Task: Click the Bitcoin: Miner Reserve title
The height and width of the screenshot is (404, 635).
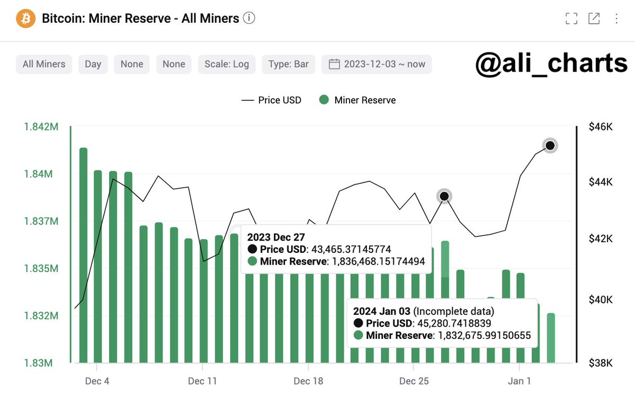Action: click(140, 19)
